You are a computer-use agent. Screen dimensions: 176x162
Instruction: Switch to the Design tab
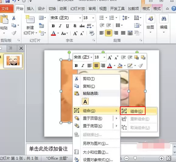click(41, 9)
